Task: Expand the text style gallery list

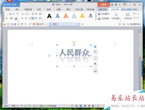Action: pos(96,16)
